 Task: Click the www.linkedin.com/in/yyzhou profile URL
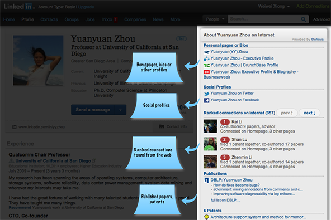(x=41, y=127)
